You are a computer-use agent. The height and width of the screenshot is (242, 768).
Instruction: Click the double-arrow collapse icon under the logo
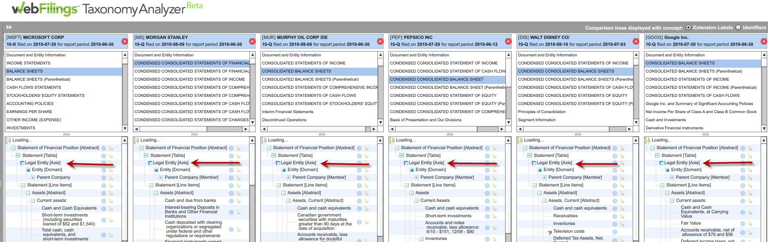[x=9, y=28]
